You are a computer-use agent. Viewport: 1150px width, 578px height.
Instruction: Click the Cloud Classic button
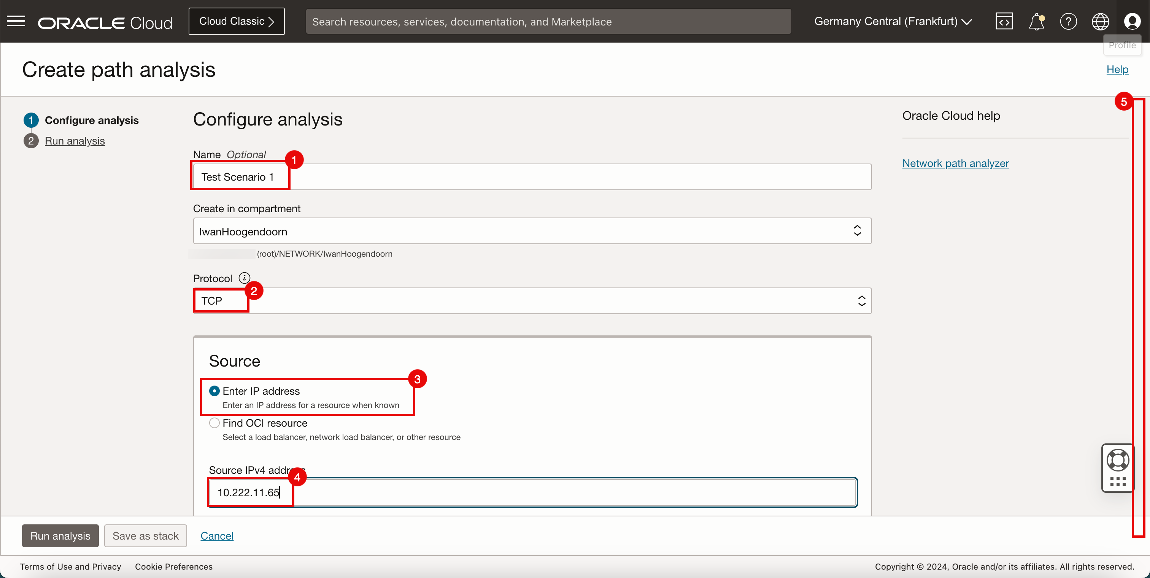tap(236, 21)
